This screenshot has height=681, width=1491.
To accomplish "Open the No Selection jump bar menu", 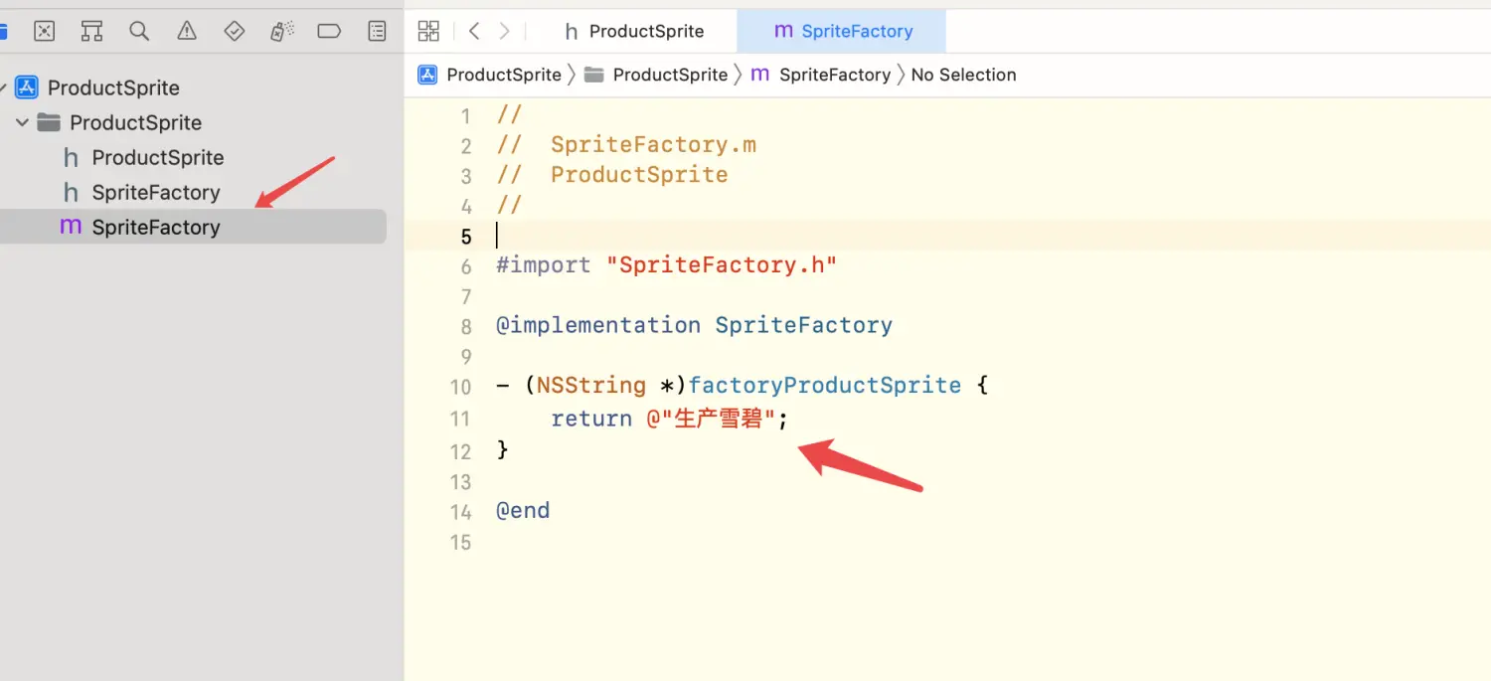I will click(963, 76).
